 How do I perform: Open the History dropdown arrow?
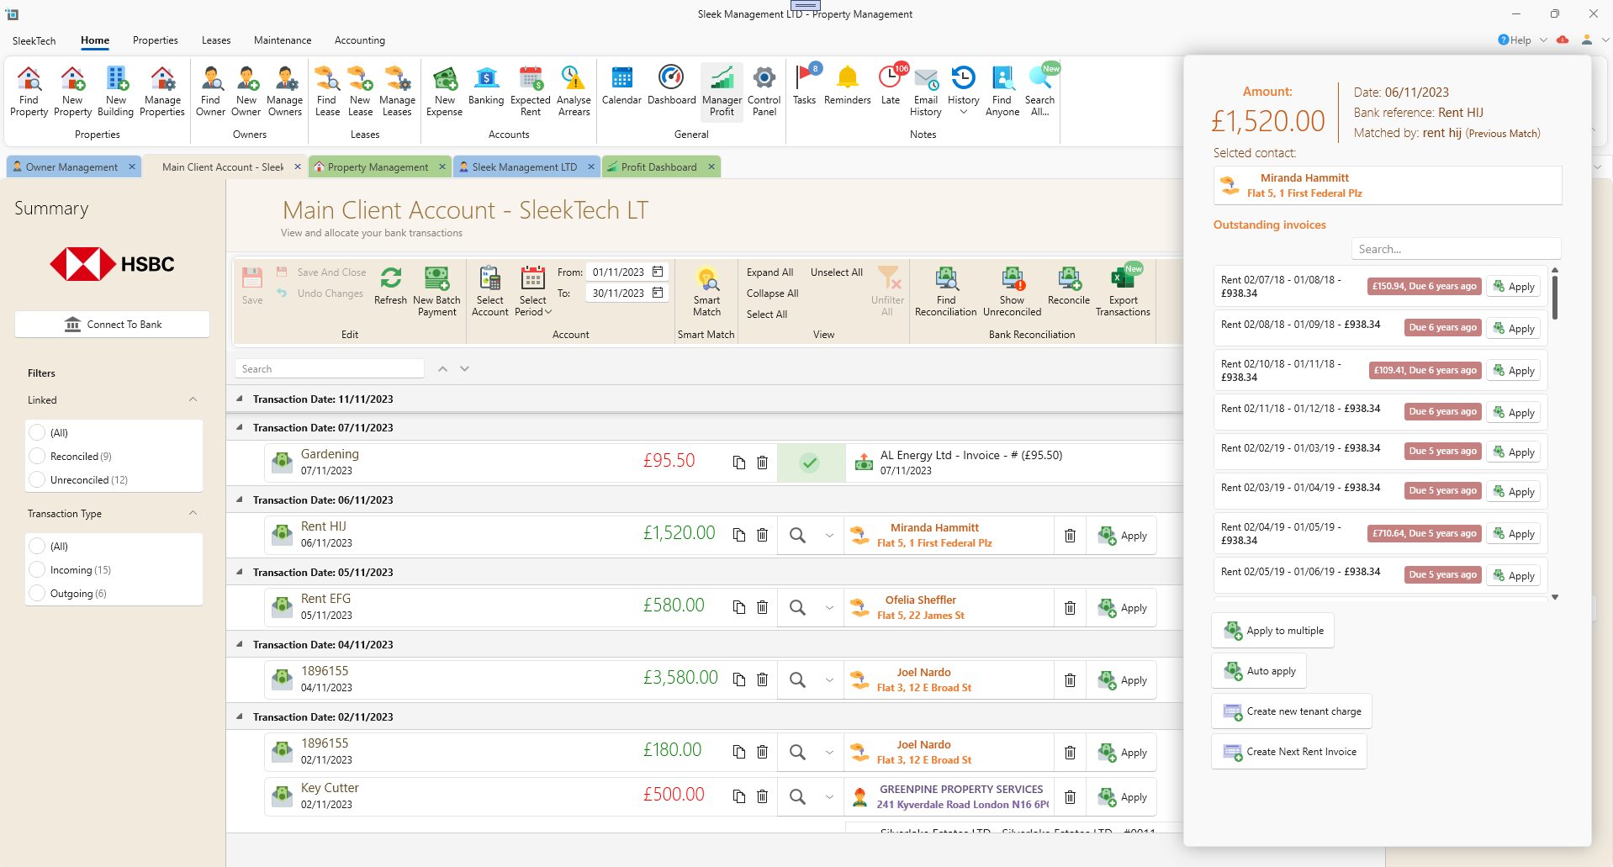(x=964, y=112)
